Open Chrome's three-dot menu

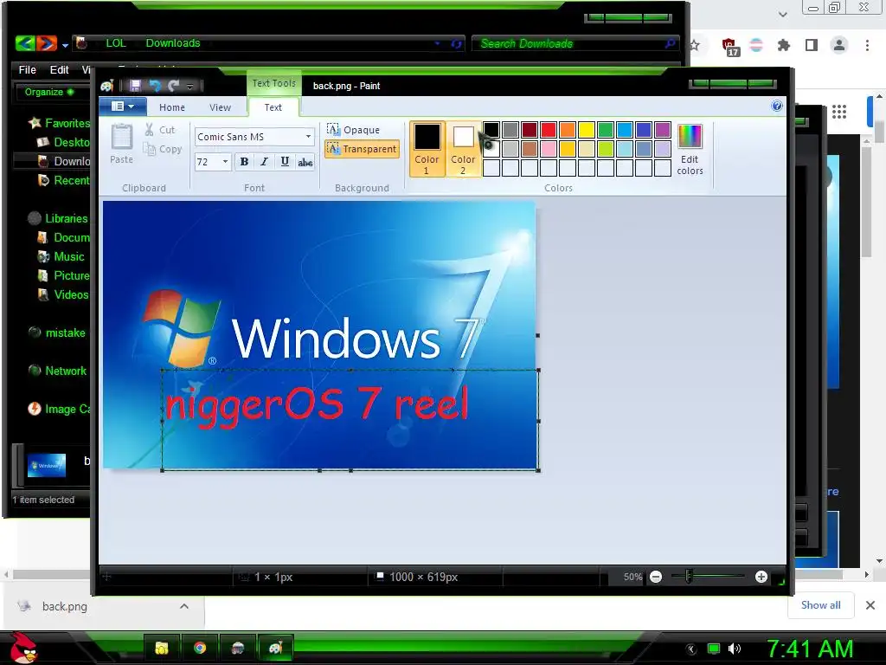[x=867, y=45]
